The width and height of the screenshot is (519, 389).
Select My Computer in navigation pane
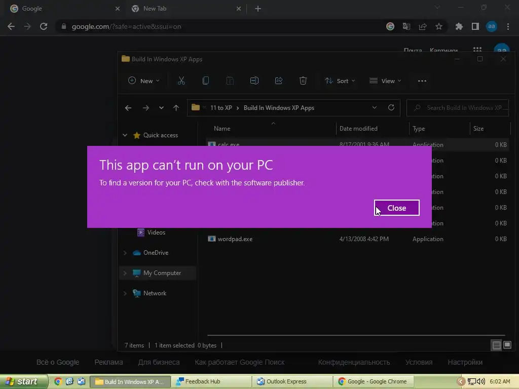click(x=162, y=273)
